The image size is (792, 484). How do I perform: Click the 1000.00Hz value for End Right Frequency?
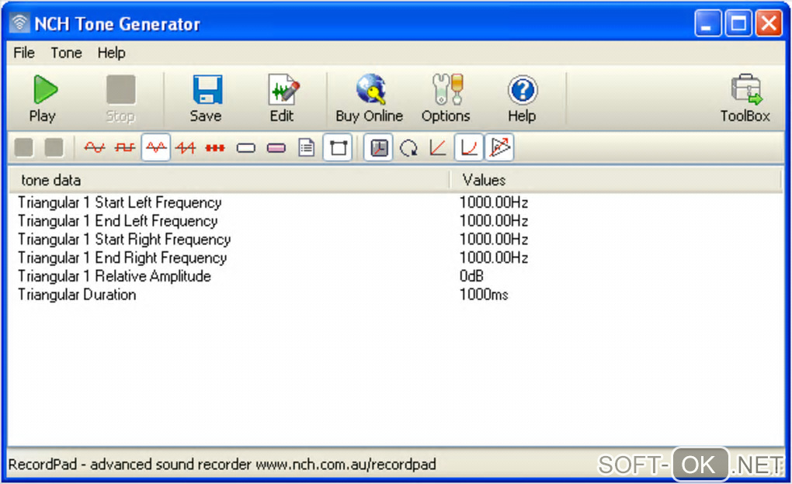point(494,258)
